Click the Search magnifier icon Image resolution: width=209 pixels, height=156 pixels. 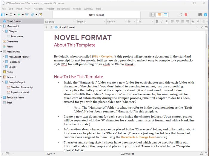(x=11, y=15)
